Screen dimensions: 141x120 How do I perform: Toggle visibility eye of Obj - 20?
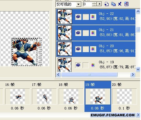pos(78,49)
